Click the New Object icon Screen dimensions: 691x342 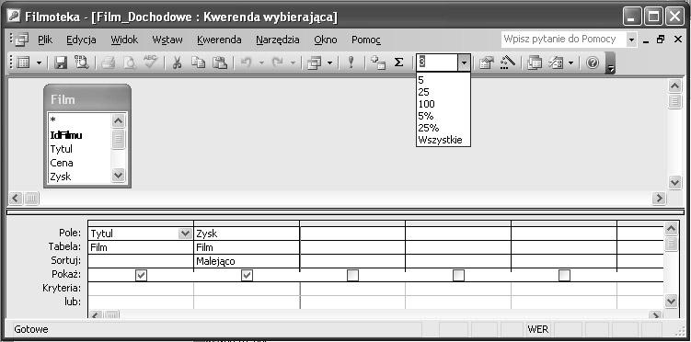coord(556,63)
